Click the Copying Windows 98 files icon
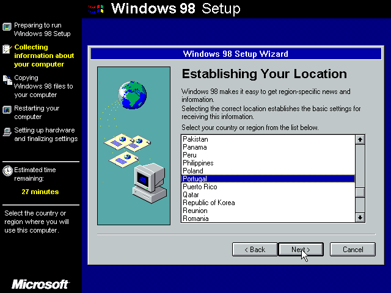Screen dimensions: 391x293 coord(7,79)
